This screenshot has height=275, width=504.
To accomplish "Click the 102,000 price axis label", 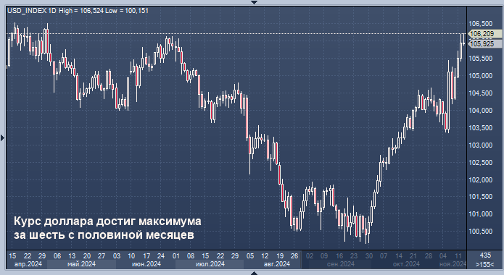I will coord(481,179).
